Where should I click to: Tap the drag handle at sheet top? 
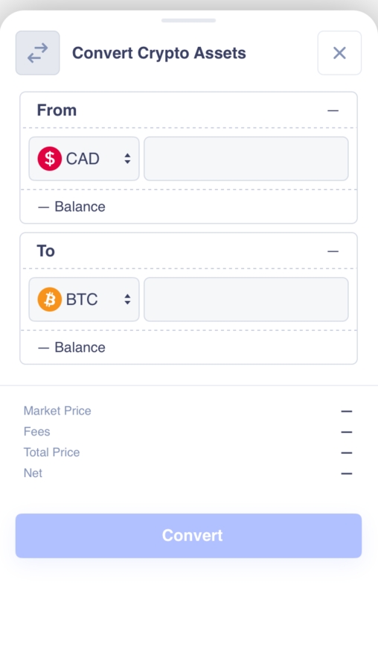click(188, 20)
